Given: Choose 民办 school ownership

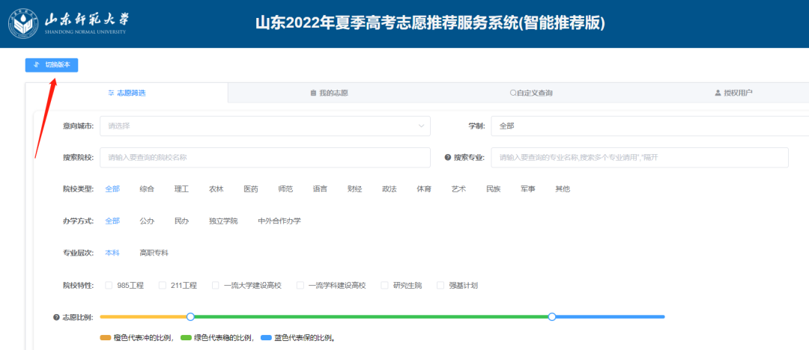Looking at the screenshot, I should pos(181,221).
